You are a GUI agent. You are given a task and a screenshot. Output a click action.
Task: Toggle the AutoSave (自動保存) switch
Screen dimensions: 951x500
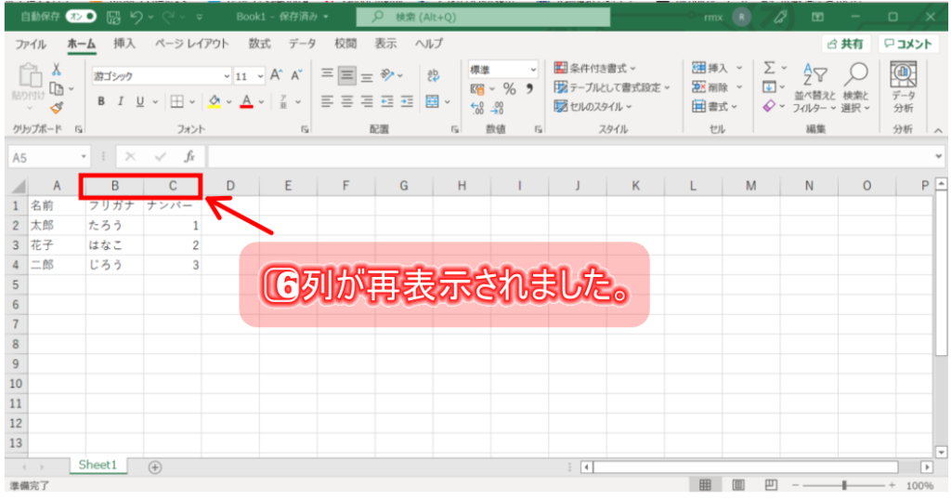tap(82, 17)
